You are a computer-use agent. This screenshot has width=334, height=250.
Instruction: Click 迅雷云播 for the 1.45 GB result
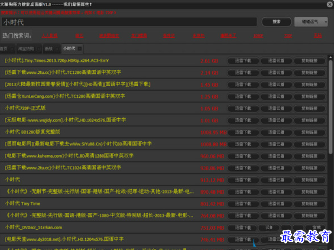click(x=276, y=84)
